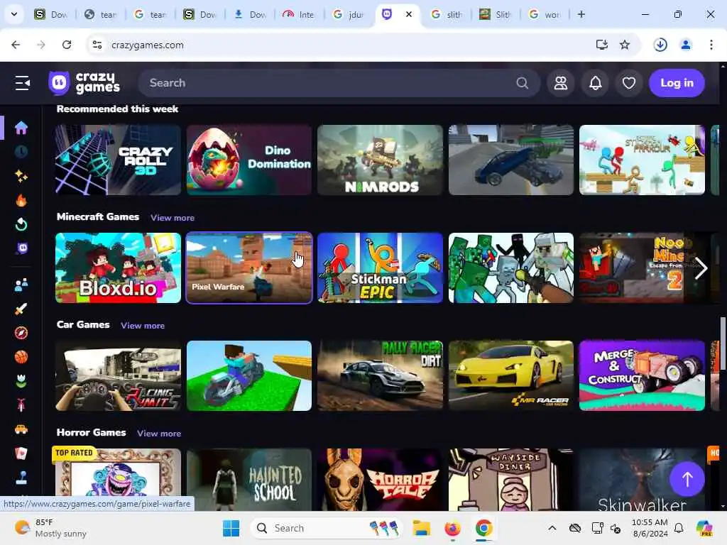Image resolution: width=727 pixels, height=545 pixels.
Task: Show hidden system tray icons chevron
Action: tap(552, 528)
